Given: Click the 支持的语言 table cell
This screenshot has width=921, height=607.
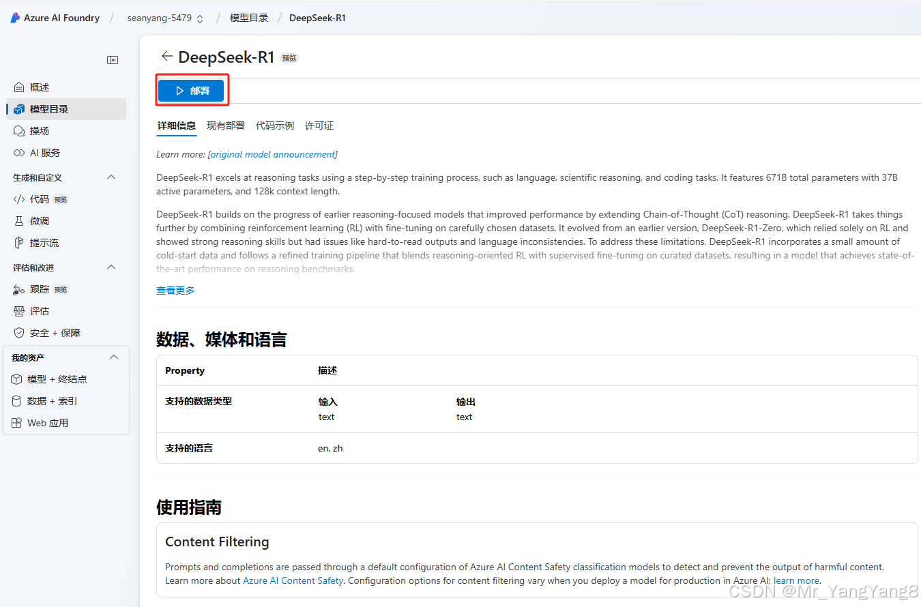Looking at the screenshot, I should pyautogui.click(x=189, y=448).
